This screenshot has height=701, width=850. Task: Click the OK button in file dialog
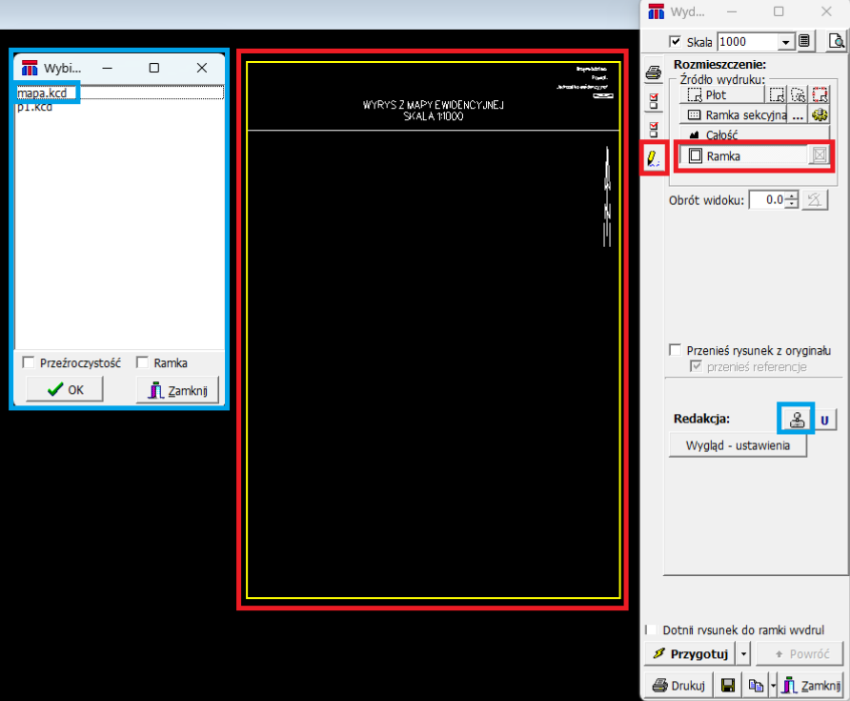[66, 389]
